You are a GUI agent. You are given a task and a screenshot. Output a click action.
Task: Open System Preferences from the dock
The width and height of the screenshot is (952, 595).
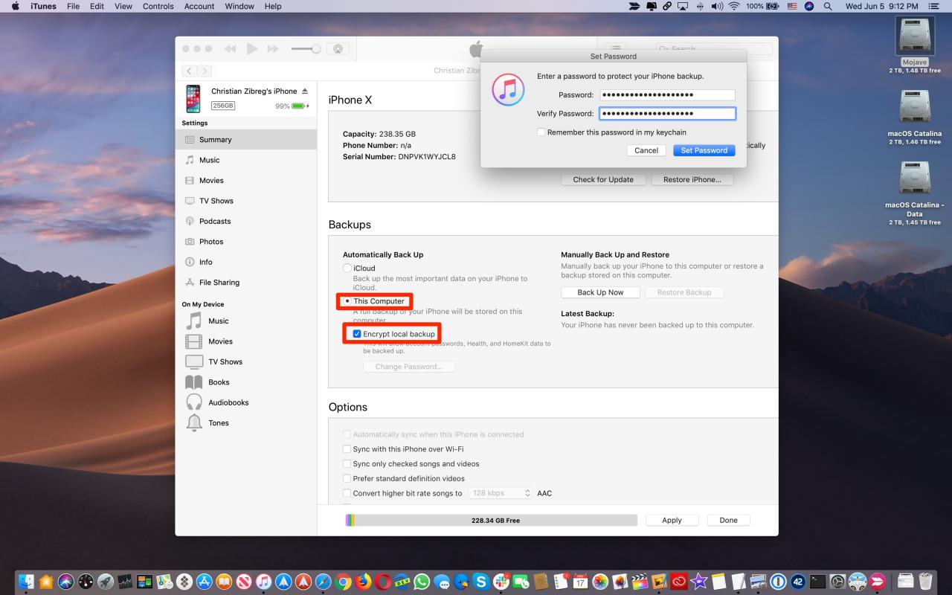coord(837,582)
